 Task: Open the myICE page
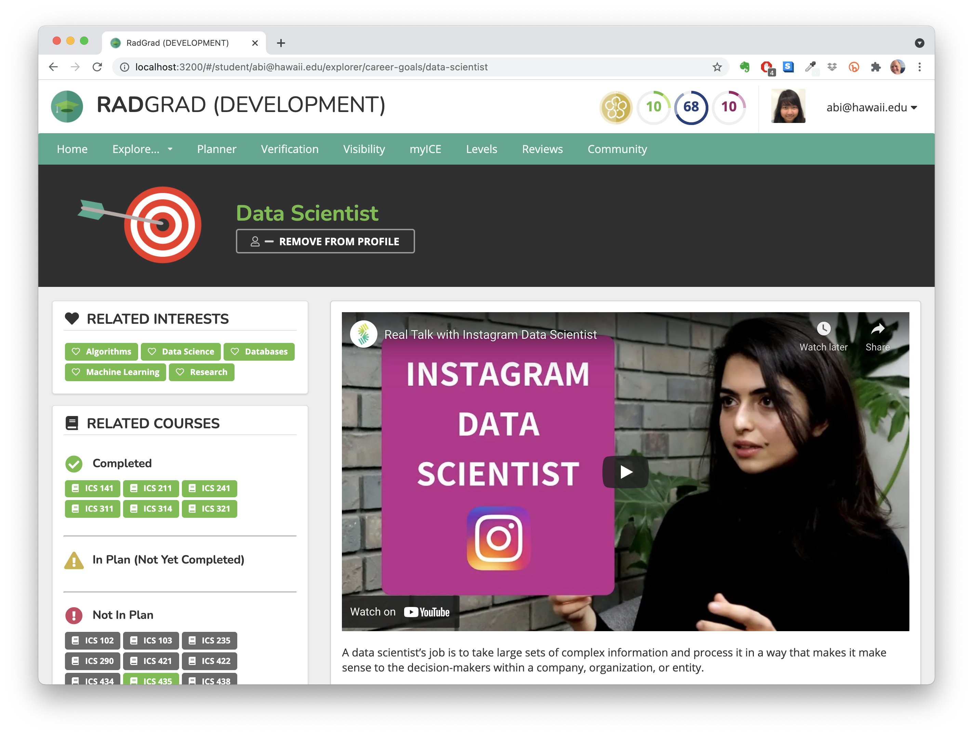(425, 149)
